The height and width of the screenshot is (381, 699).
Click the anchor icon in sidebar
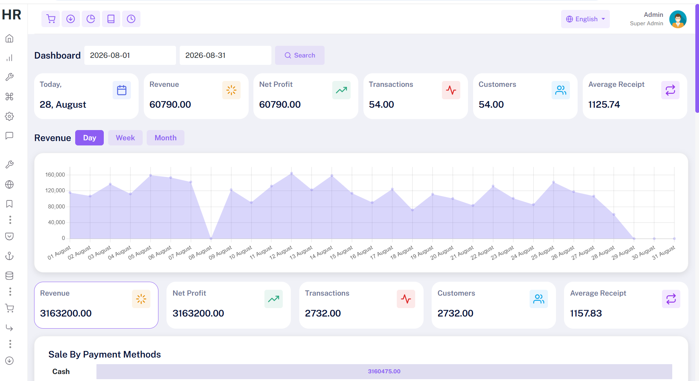pyautogui.click(x=10, y=256)
